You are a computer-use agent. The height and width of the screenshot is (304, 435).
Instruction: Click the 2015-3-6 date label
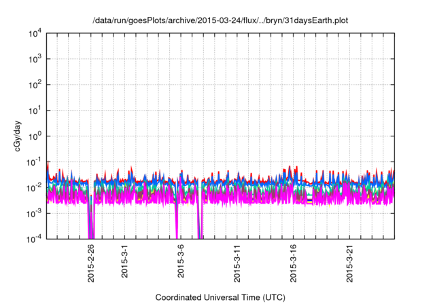pyautogui.click(x=181, y=261)
